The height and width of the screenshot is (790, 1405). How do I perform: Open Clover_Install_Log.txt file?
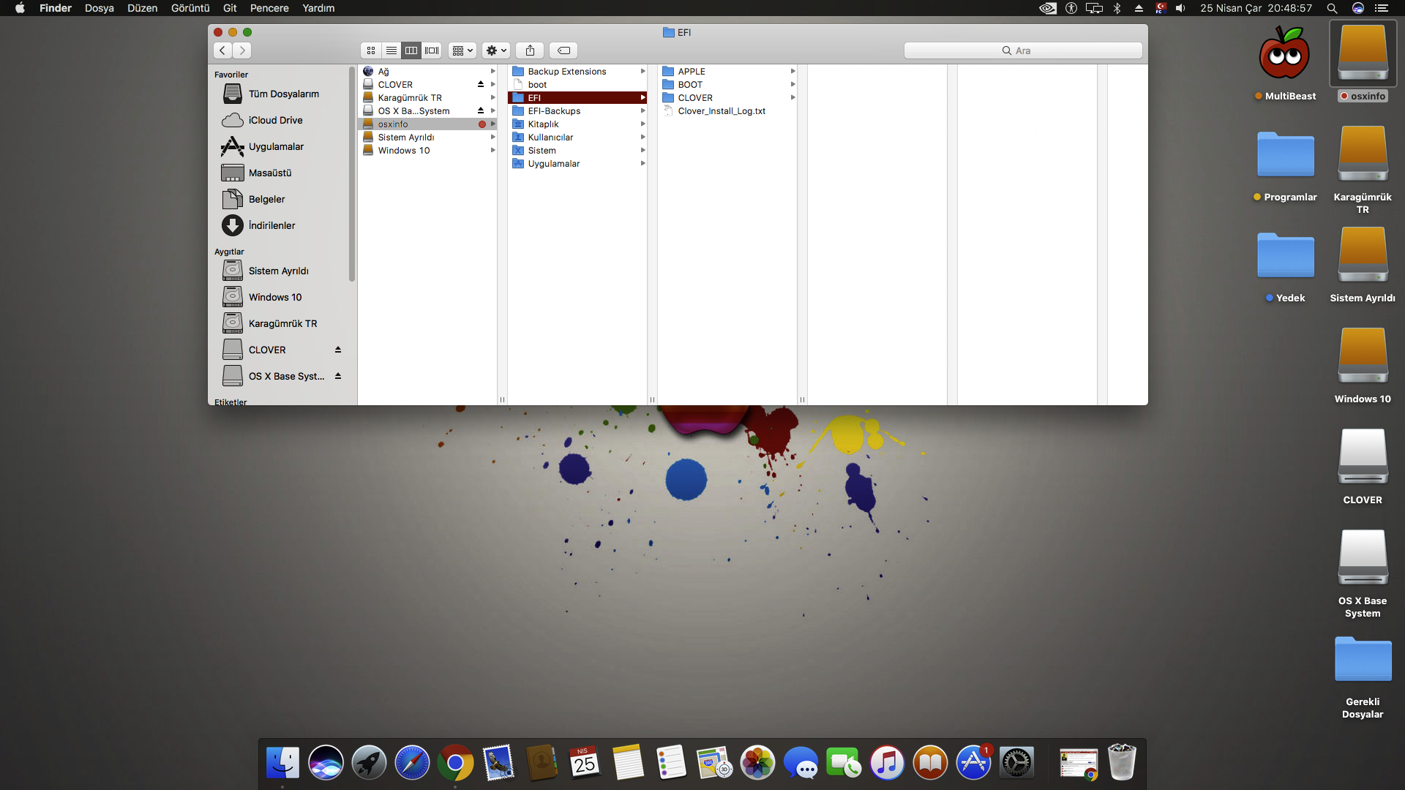pyautogui.click(x=721, y=111)
